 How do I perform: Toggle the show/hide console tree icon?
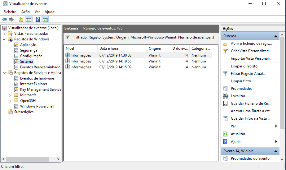29,19
